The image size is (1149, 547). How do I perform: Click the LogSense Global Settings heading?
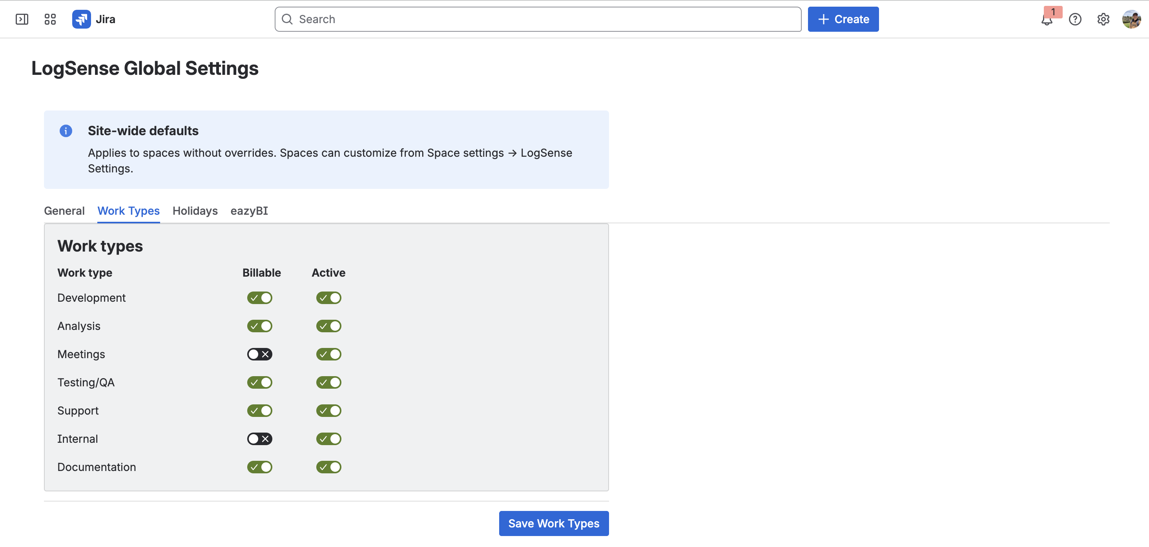pyautogui.click(x=144, y=68)
